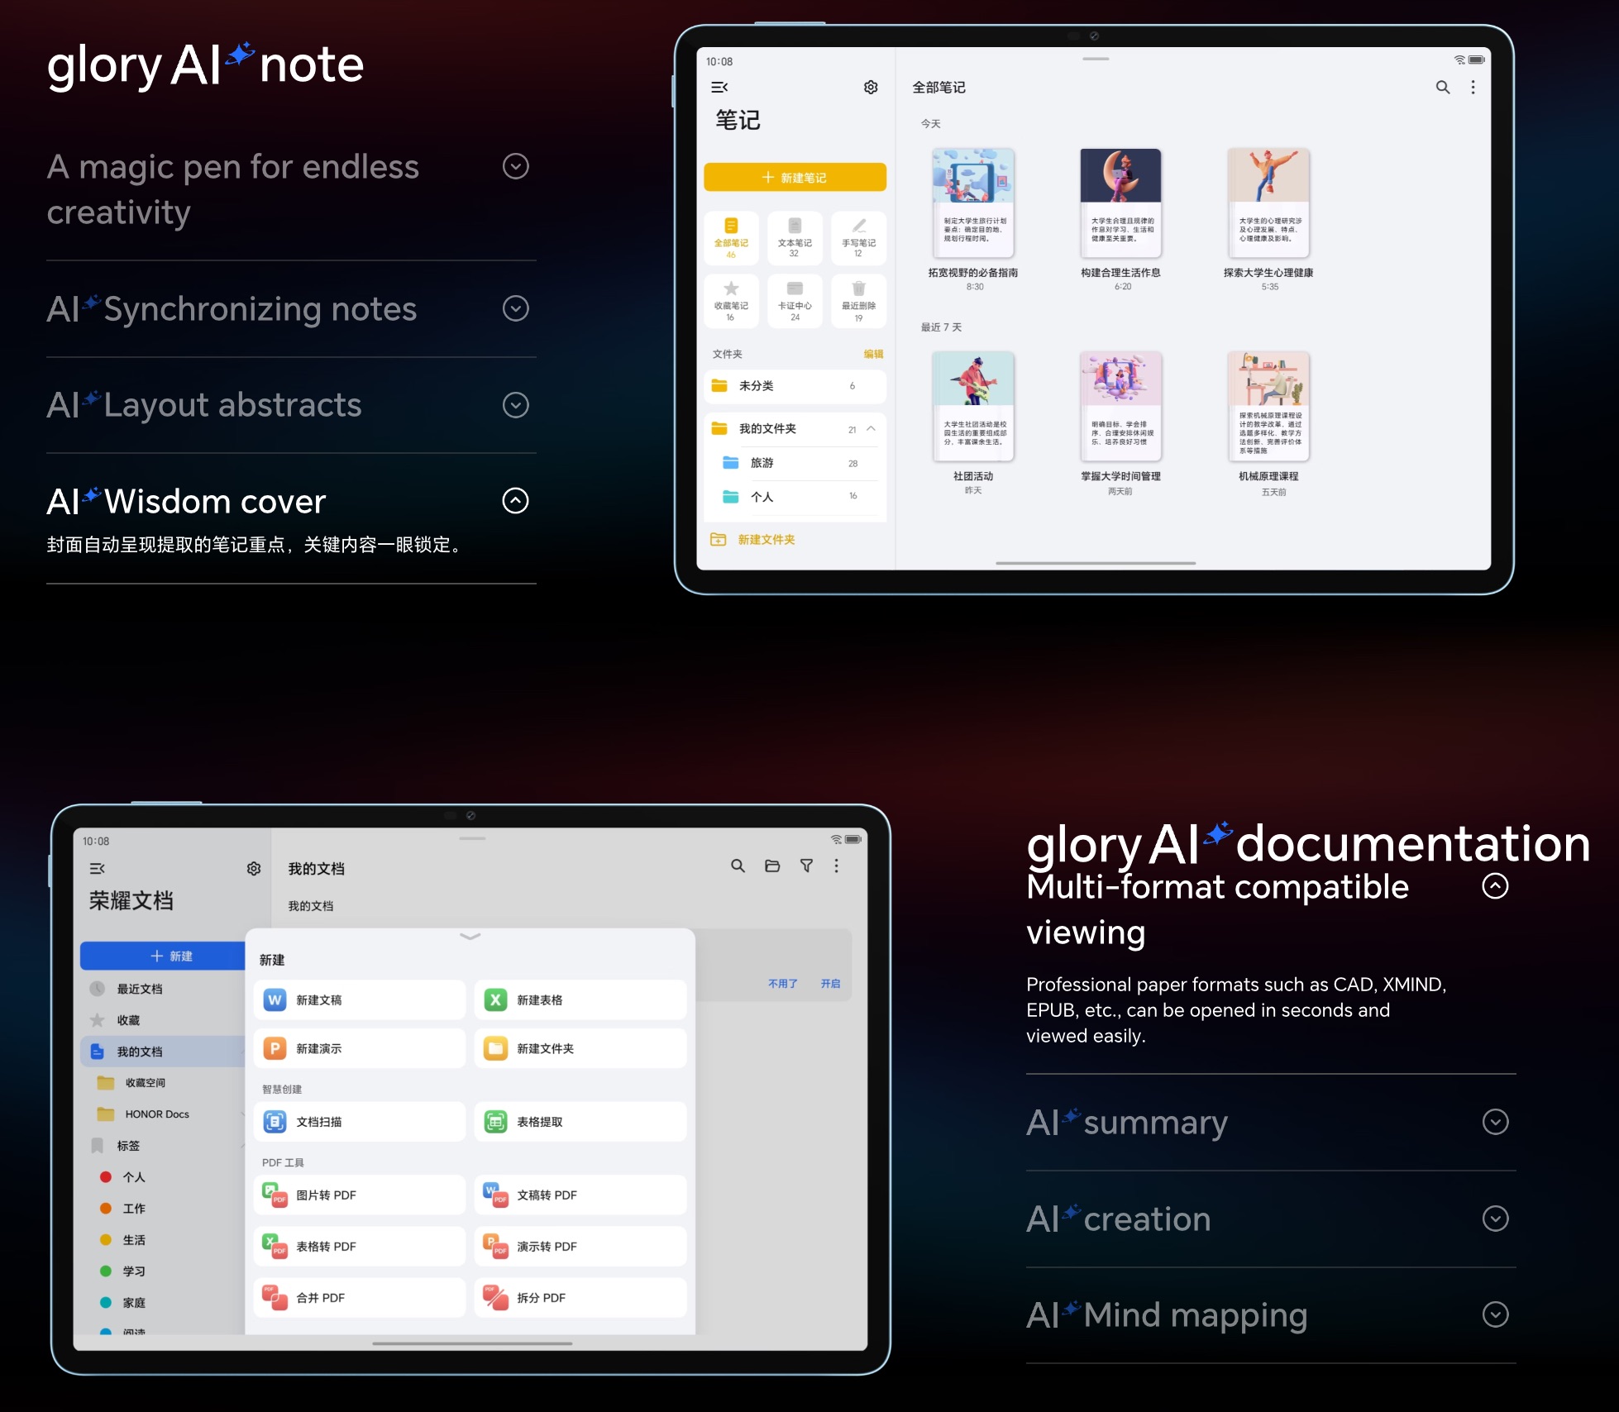This screenshot has height=1412, width=1619.
Task: Collapse Multi-format compatible viewing section
Action: pos(1495,886)
